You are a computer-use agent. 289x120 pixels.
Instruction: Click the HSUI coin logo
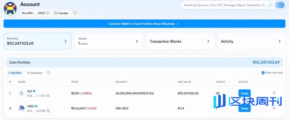[x=22, y=108]
